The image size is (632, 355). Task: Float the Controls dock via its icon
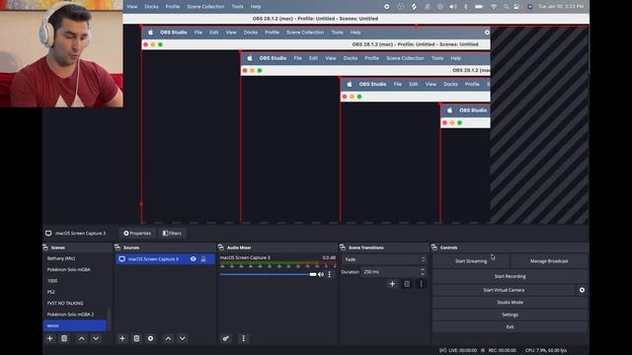pos(434,248)
